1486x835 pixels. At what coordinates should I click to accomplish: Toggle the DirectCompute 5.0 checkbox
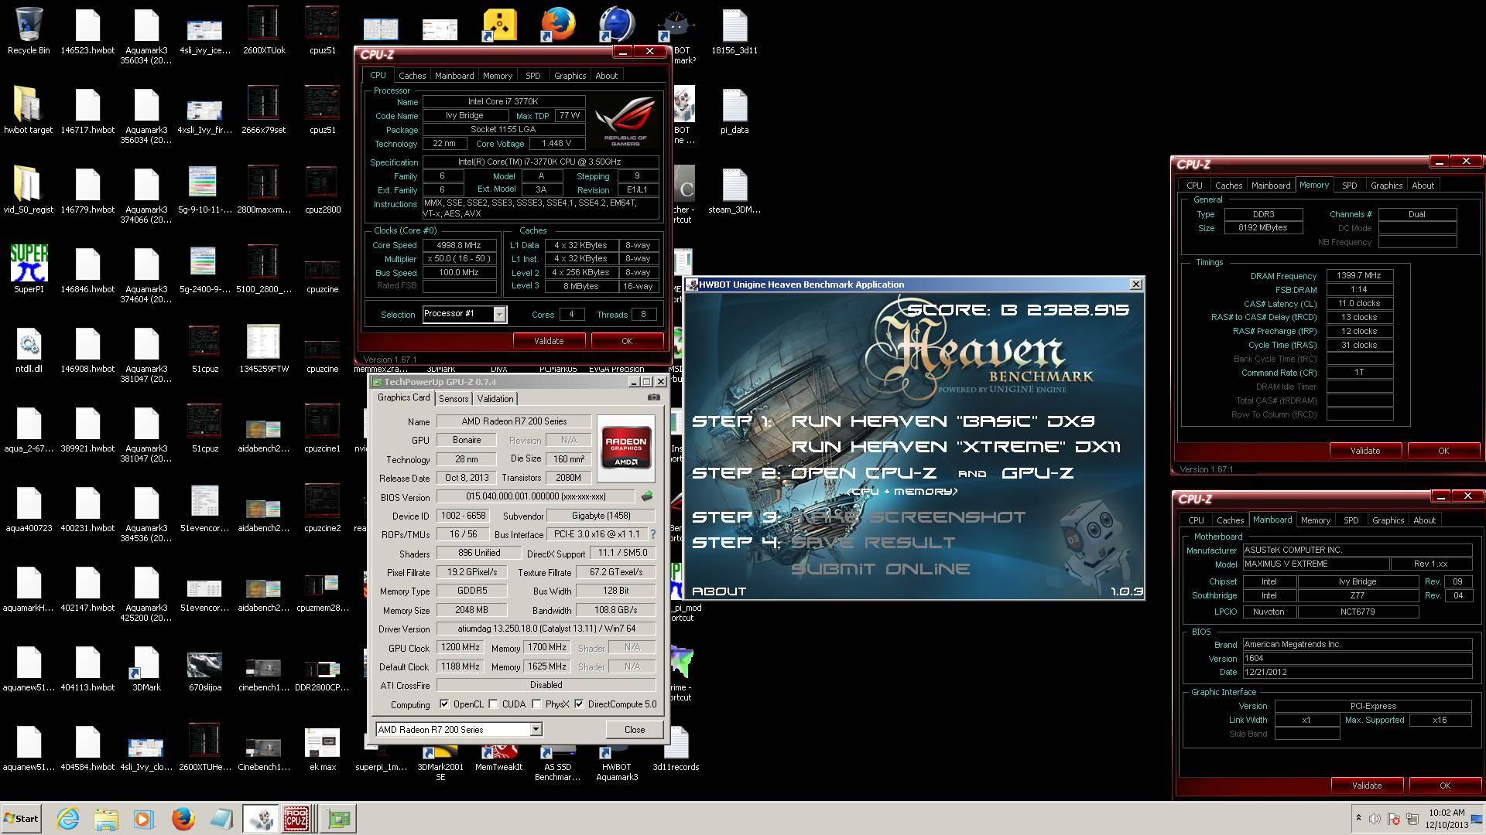pyautogui.click(x=579, y=704)
